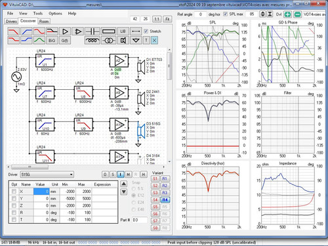Click the M mode button
Image resolution: width=328 pixels, height=246 pixels.
click(x=128, y=174)
